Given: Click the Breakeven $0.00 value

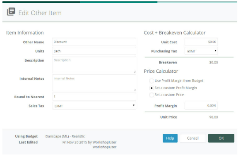Looking at the screenshot, I should [x=214, y=62].
